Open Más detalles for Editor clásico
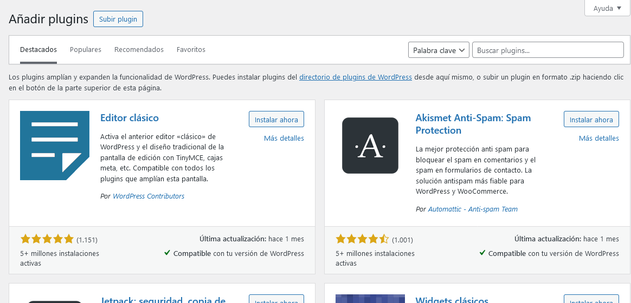The height and width of the screenshot is (303, 631). tap(284, 139)
